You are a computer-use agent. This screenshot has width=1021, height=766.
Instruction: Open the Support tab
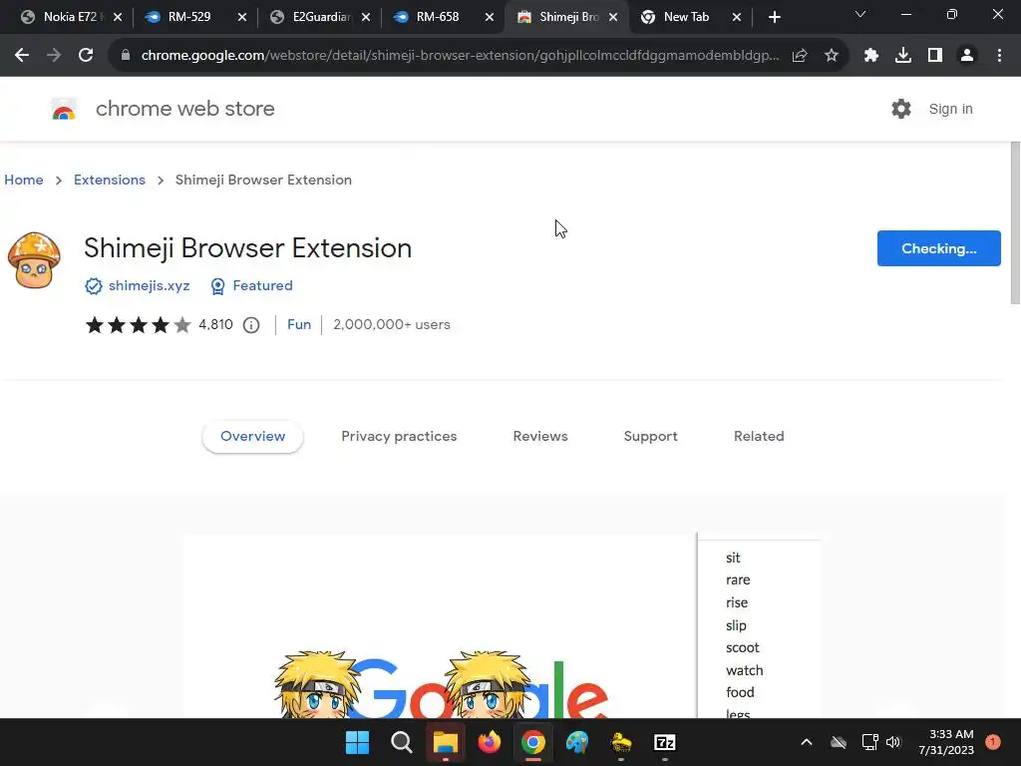650,437
